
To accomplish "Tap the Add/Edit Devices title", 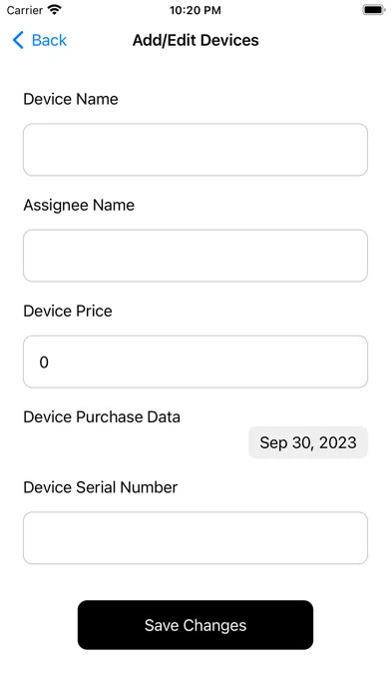I will [195, 40].
